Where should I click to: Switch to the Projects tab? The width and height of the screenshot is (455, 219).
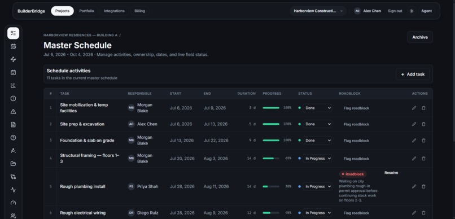(x=63, y=11)
